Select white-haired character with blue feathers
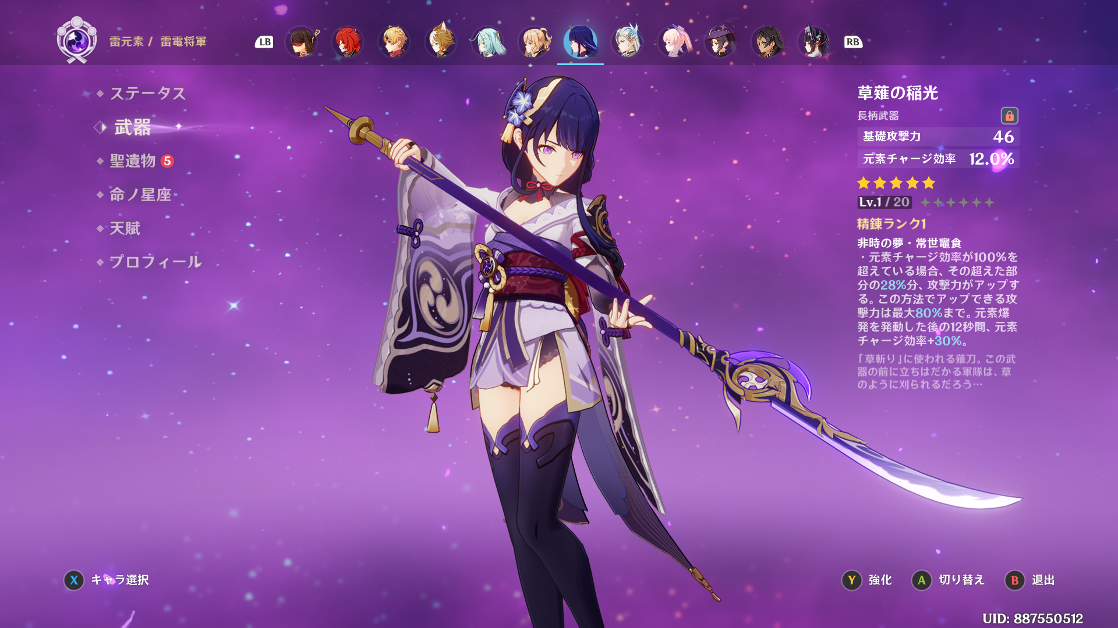This screenshot has height=628, width=1118. pos(627,42)
